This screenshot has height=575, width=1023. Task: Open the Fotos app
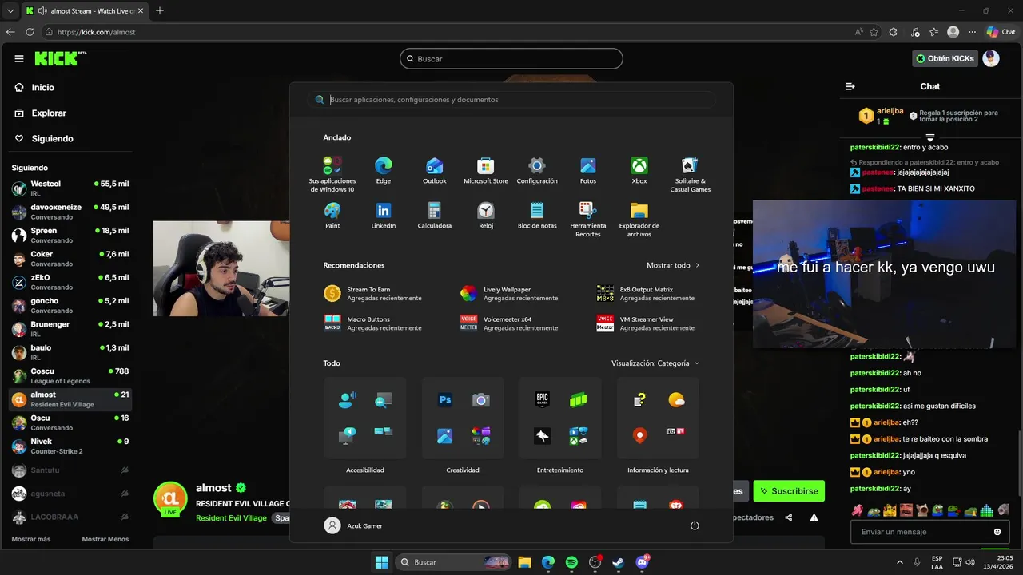[x=588, y=171]
